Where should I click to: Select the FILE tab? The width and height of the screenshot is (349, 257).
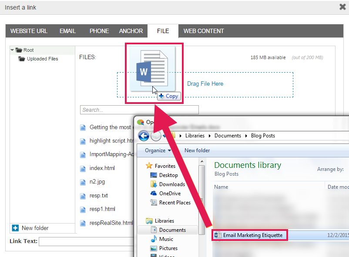click(163, 31)
